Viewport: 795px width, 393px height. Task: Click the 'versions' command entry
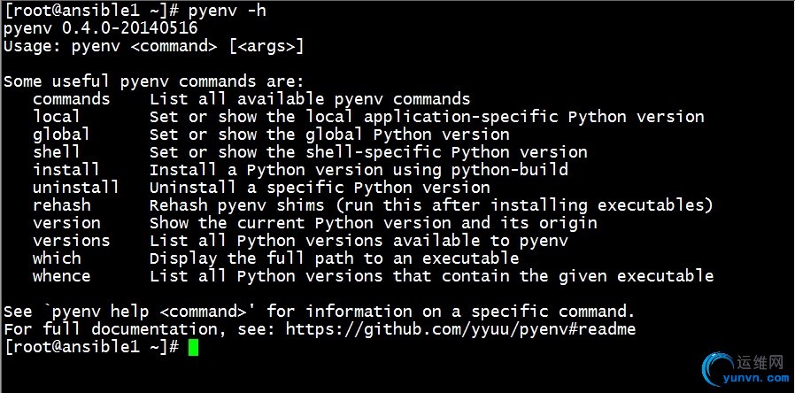click(72, 241)
